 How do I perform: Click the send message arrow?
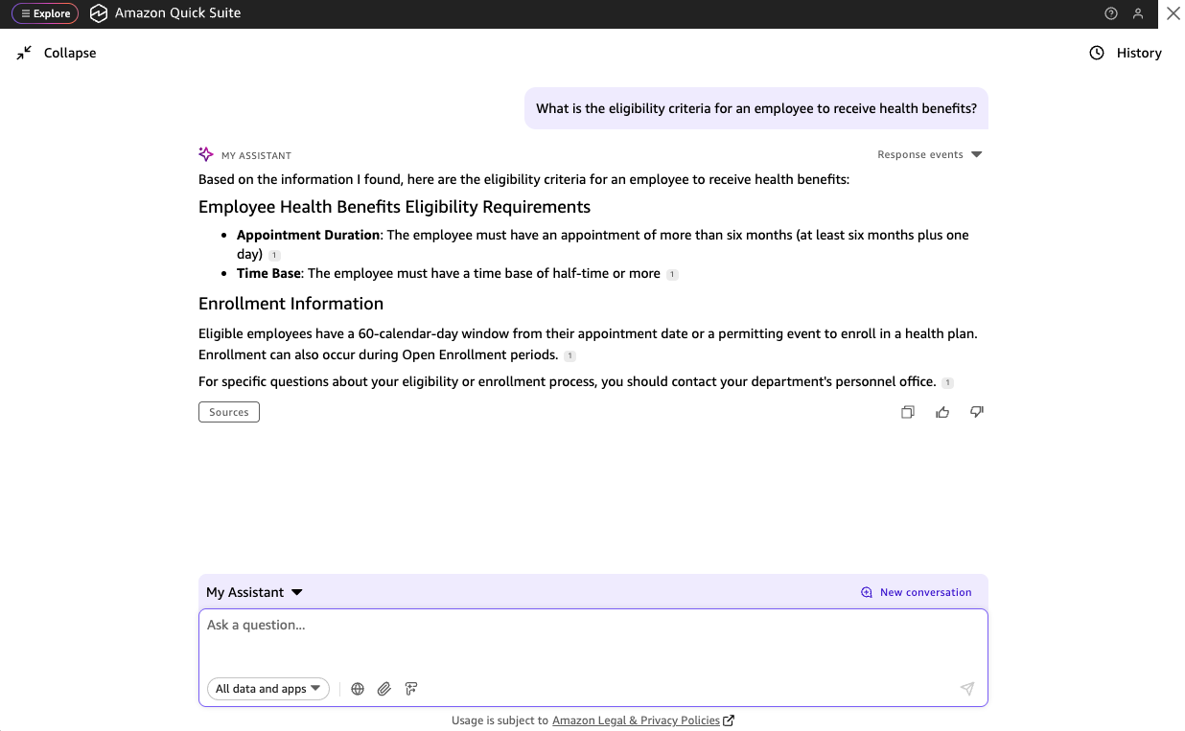[x=967, y=689]
